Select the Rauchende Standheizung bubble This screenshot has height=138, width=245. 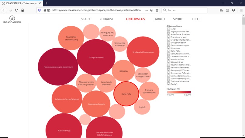(71, 38)
